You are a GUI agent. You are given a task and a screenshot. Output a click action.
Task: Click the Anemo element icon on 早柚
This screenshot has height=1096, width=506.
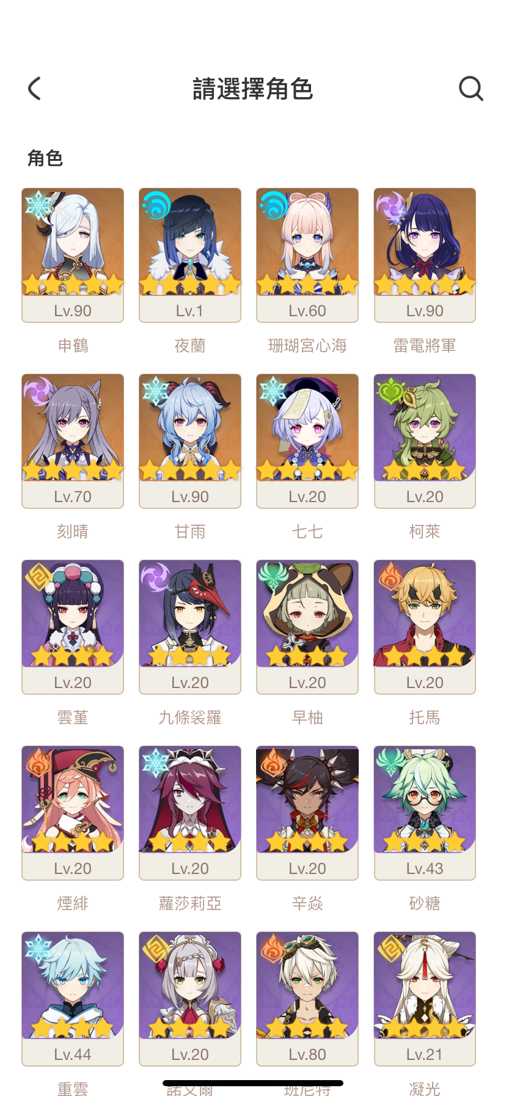click(x=273, y=577)
